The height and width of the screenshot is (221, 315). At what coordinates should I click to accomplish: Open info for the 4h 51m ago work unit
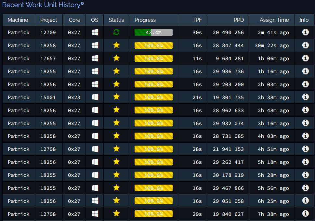pyautogui.click(x=305, y=149)
